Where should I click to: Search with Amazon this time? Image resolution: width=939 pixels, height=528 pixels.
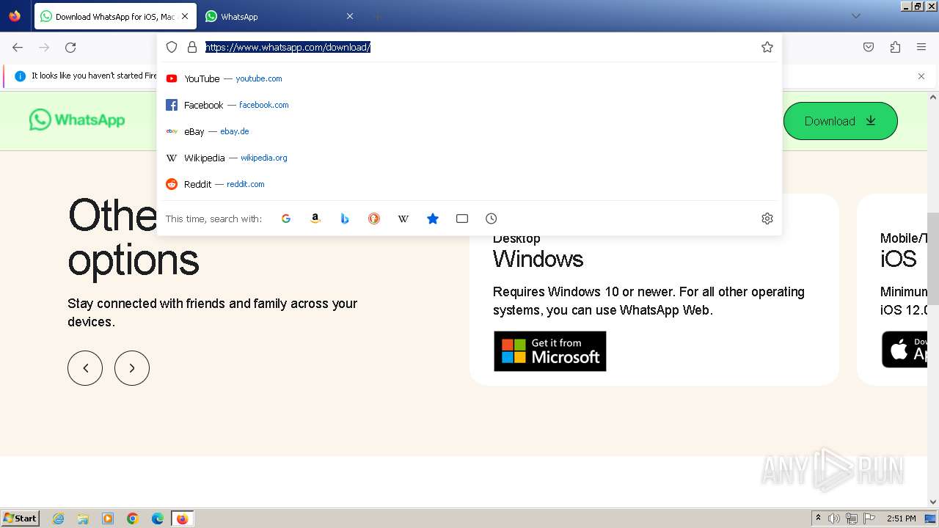pos(315,219)
